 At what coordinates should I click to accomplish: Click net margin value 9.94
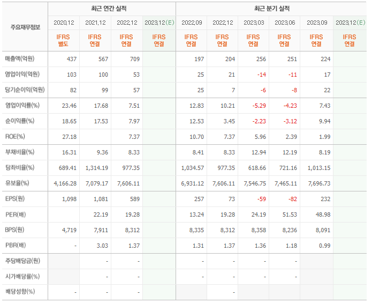coord(324,121)
